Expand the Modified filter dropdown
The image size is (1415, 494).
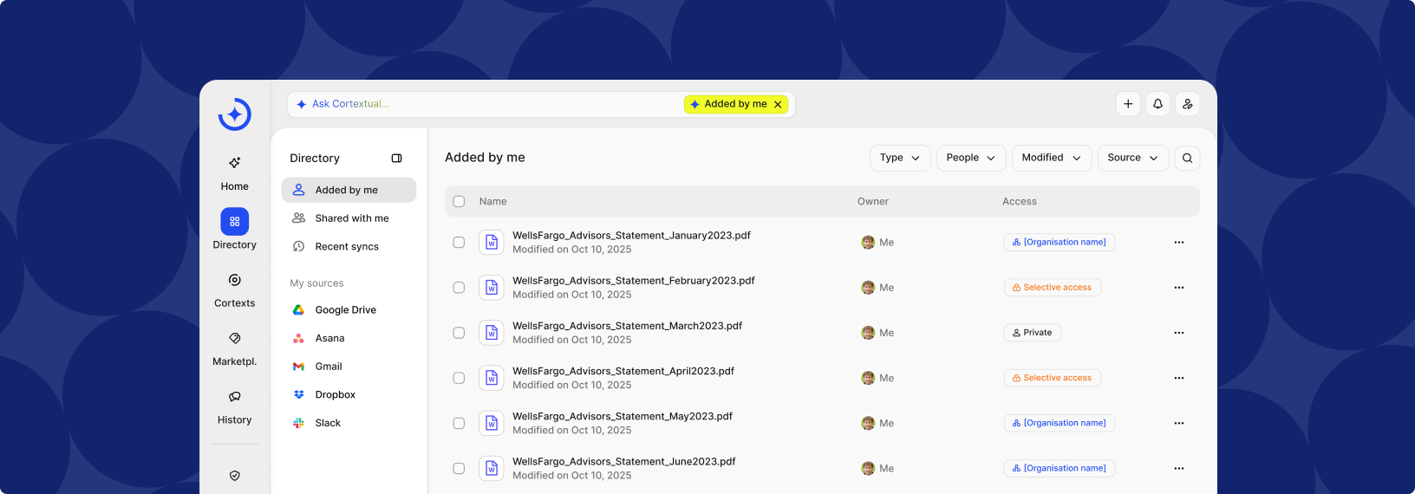(x=1051, y=158)
